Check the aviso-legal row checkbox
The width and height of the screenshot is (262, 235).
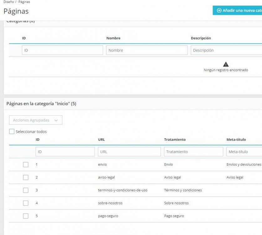[26, 177]
